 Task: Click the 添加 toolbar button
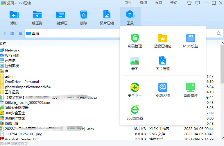click(14, 17)
